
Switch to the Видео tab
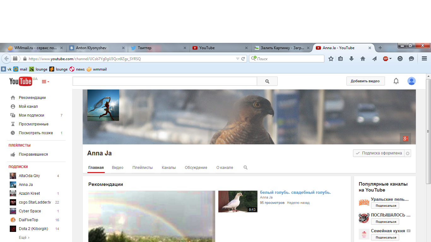(118, 168)
